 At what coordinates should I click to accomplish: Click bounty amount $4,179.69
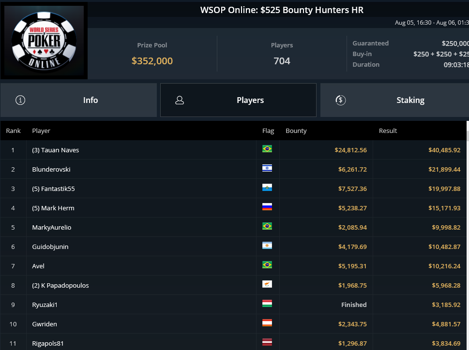click(x=352, y=247)
